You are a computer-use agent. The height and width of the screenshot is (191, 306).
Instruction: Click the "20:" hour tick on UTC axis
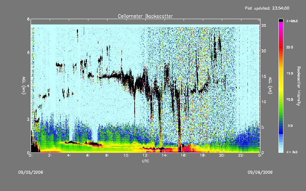[x=222, y=155]
